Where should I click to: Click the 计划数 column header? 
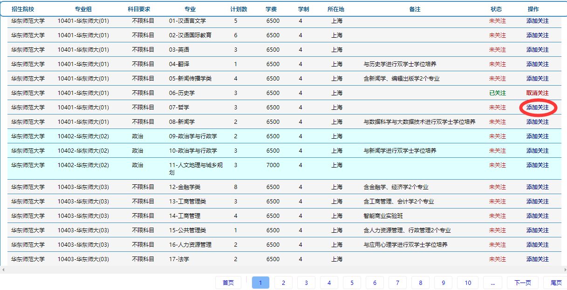pyautogui.click(x=239, y=9)
